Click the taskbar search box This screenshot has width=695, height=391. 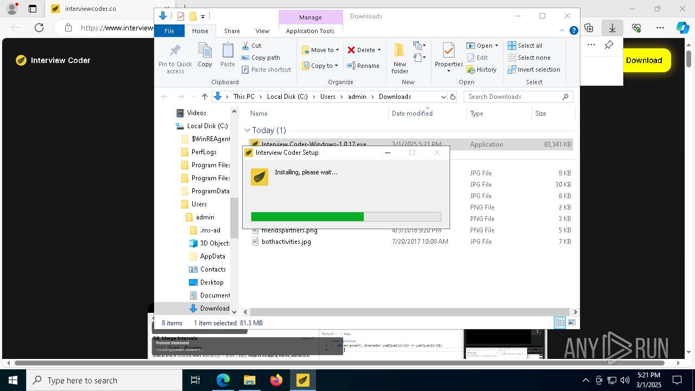pyautogui.click(x=104, y=380)
